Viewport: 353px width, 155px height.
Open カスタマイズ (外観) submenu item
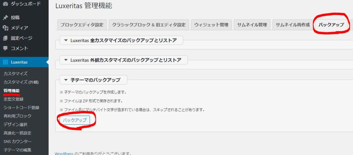21,82
